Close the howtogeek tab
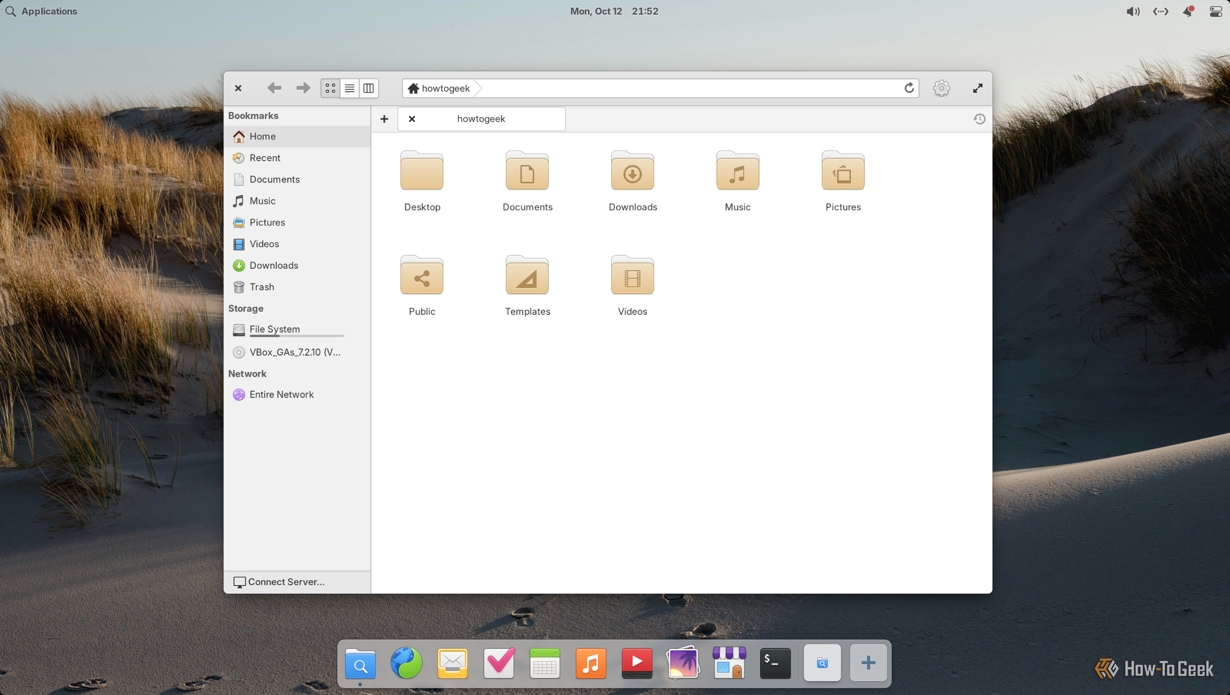This screenshot has height=695, width=1230. pyautogui.click(x=412, y=119)
